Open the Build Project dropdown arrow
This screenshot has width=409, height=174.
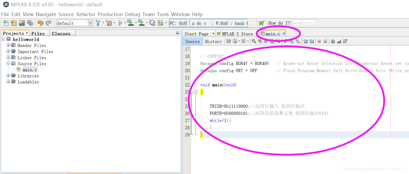pyautogui.click(x=103, y=23)
